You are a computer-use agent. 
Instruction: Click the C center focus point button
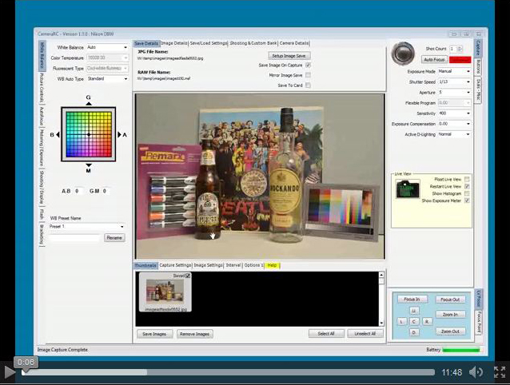413,321
